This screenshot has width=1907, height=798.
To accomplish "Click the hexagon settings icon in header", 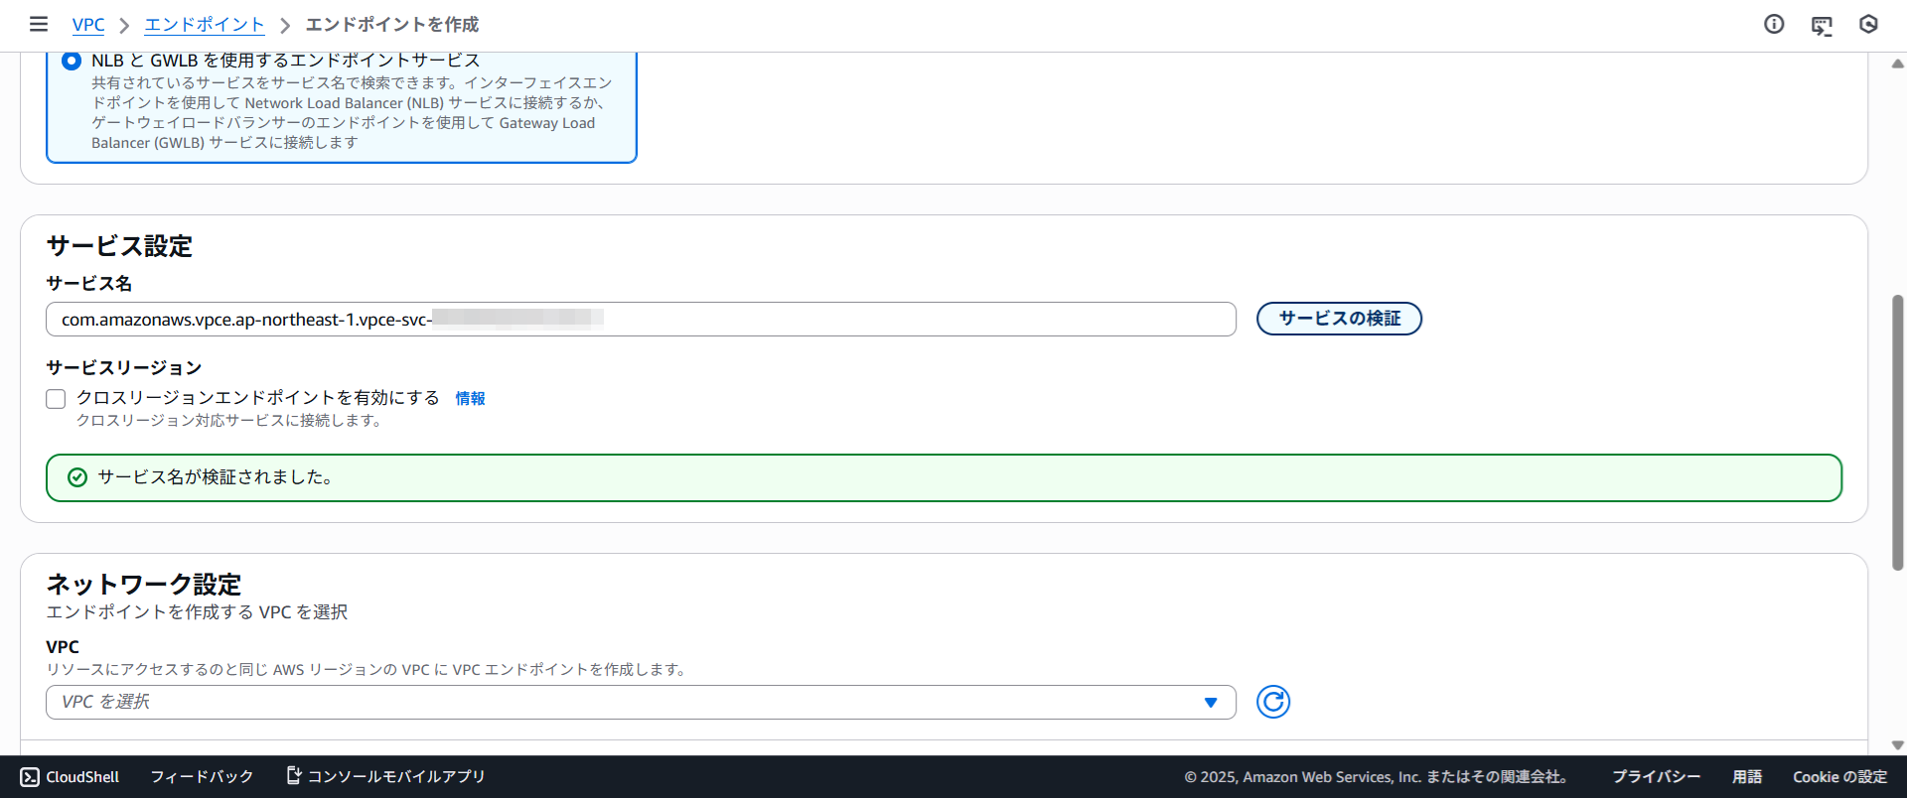I will click(1868, 24).
